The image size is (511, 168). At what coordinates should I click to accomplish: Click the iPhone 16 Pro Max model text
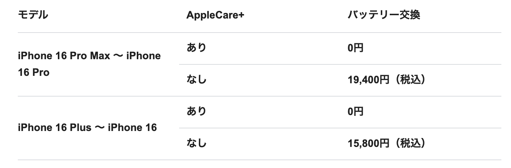click(x=64, y=56)
